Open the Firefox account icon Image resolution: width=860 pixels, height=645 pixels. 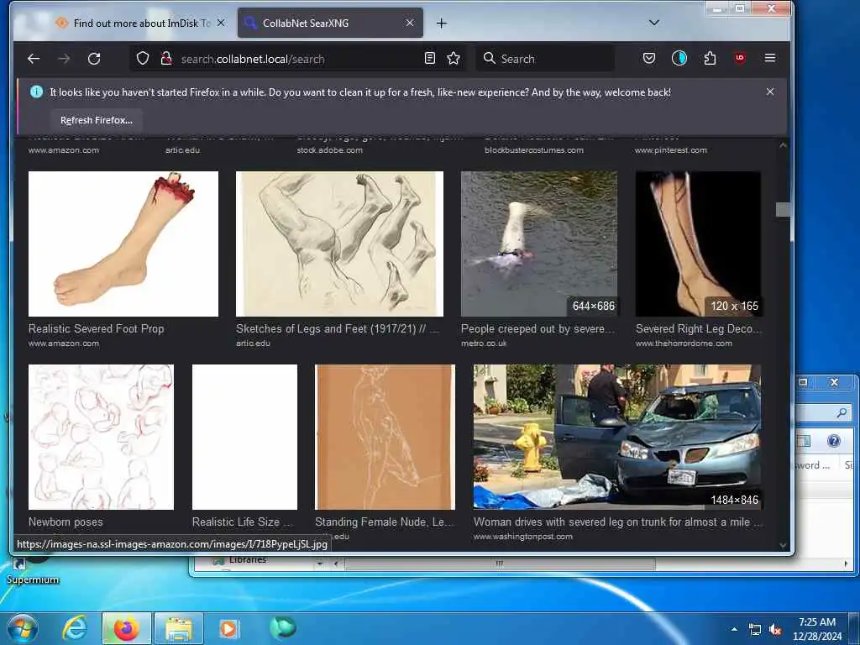point(679,58)
